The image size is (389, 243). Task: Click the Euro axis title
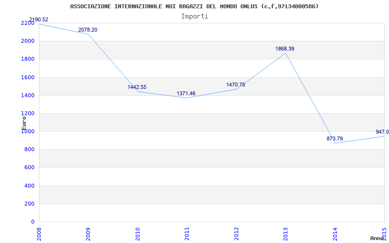click(24, 123)
